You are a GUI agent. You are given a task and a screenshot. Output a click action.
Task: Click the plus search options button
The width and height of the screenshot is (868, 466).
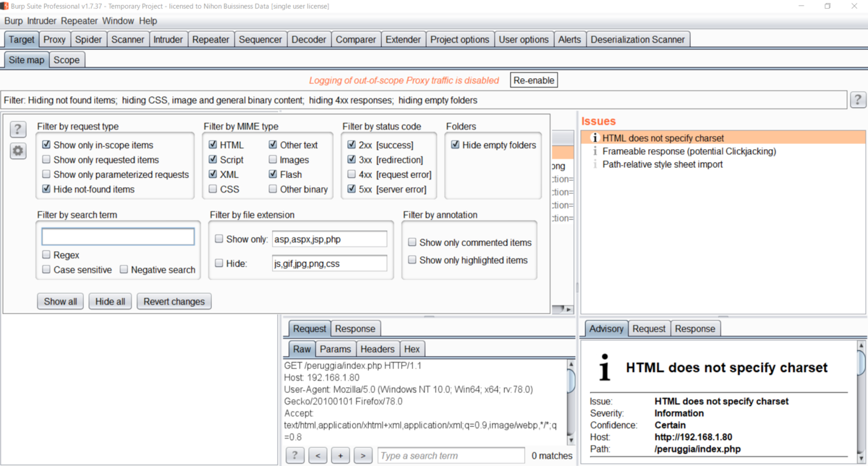(x=341, y=455)
